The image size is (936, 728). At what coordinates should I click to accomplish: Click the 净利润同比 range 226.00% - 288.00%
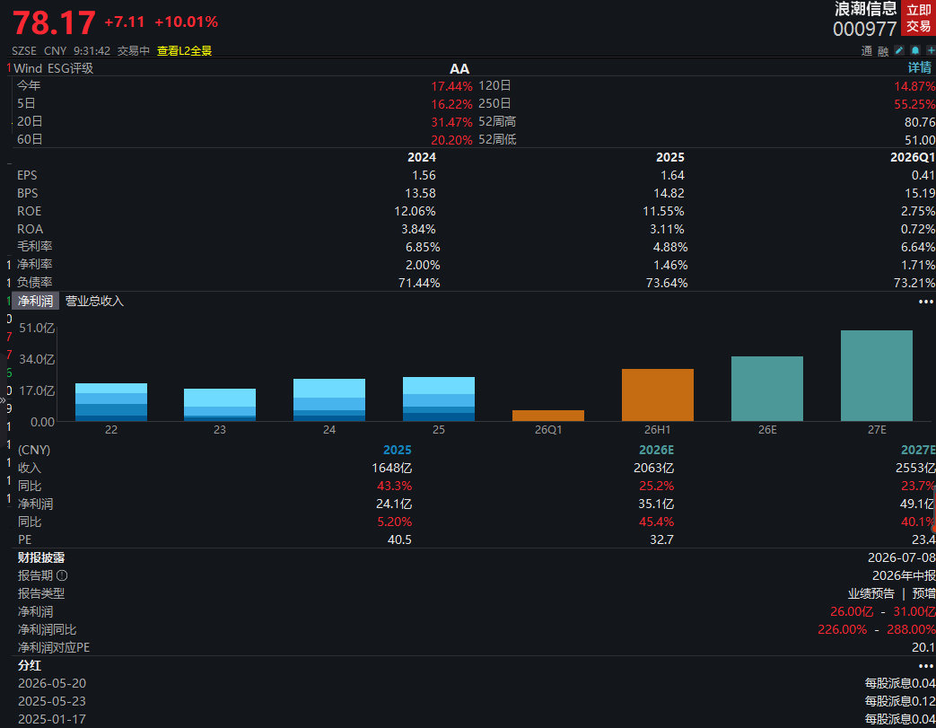click(876, 629)
